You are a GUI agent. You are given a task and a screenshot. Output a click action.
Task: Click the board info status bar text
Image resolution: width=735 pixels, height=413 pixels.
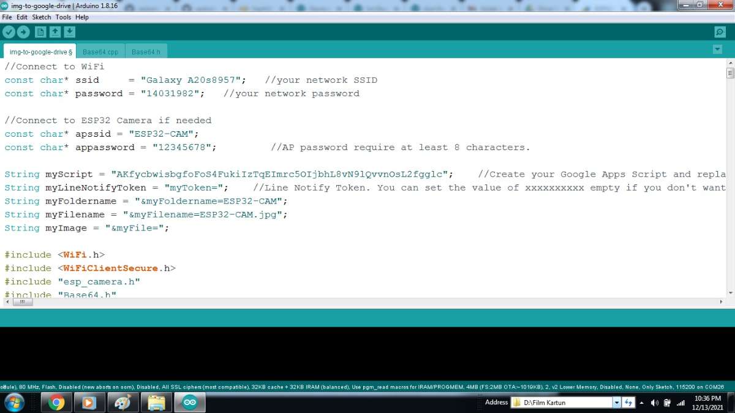(363, 387)
